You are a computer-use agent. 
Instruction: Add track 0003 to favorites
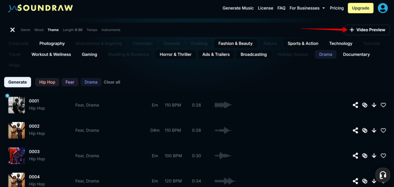[383, 156]
